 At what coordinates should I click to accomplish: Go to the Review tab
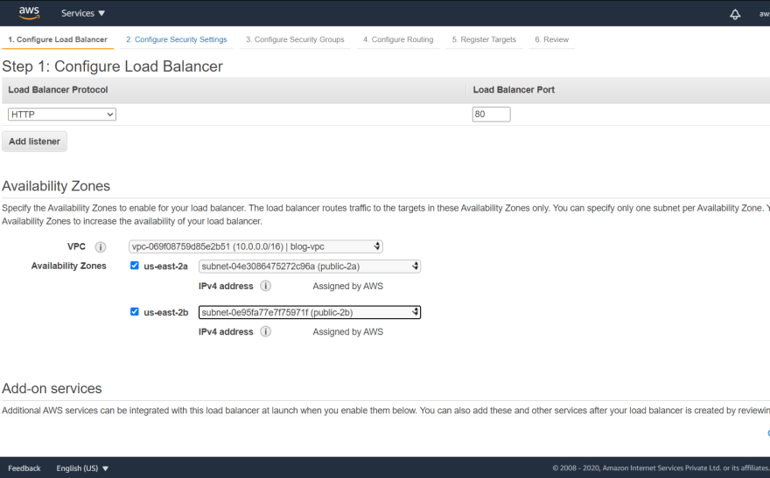(x=552, y=39)
